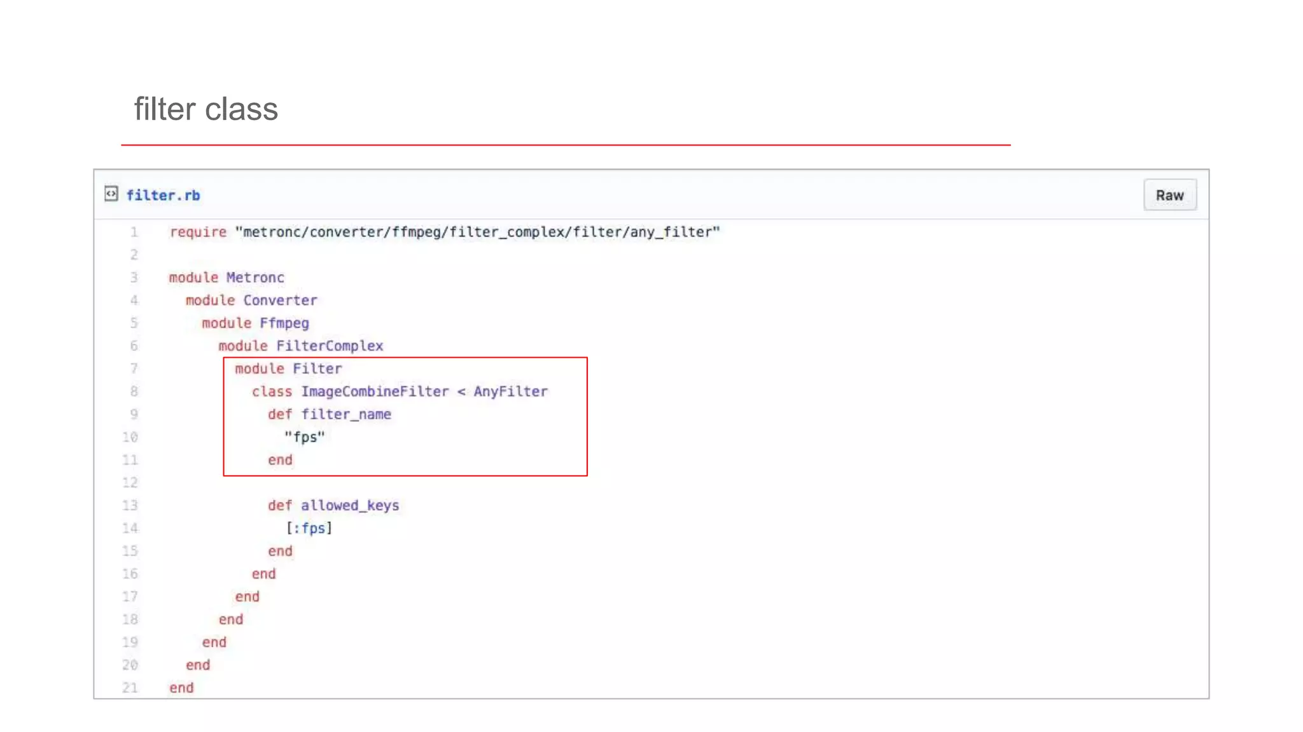The height and width of the screenshot is (732, 1303).
Task: Click 'module FilterComplex' text
Action: click(301, 346)
